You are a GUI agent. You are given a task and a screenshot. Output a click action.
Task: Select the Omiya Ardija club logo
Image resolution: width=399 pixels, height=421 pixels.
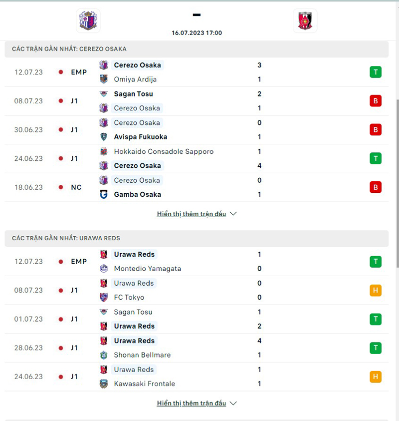(103, 79)
